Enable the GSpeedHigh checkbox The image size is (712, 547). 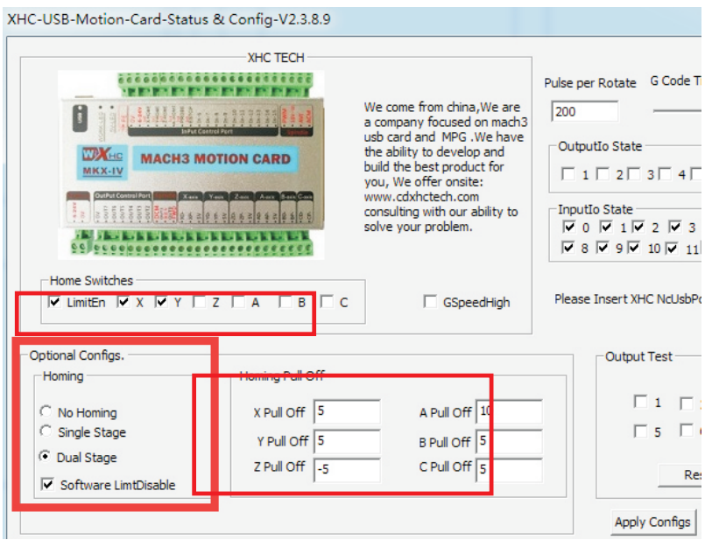point(430,302)
